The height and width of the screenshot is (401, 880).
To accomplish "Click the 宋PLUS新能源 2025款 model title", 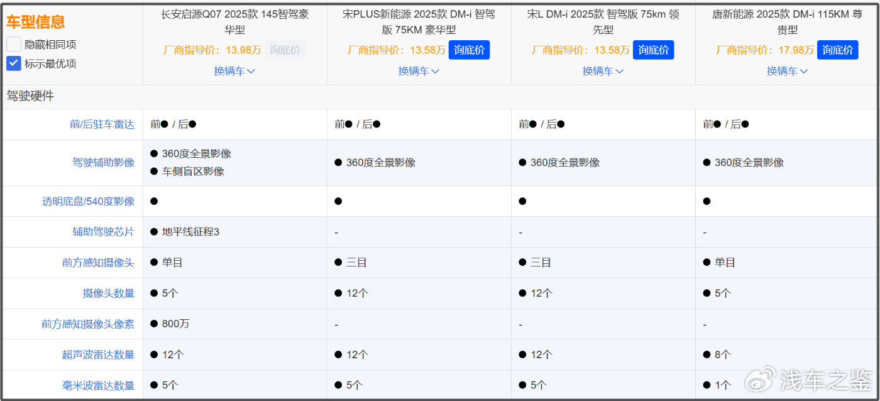I will point(419,21).
